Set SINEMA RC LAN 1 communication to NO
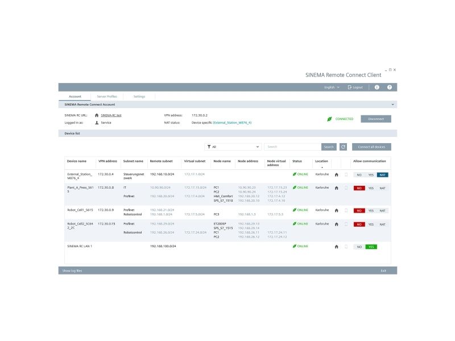This screenshot has height=341, width=455. 359,247
